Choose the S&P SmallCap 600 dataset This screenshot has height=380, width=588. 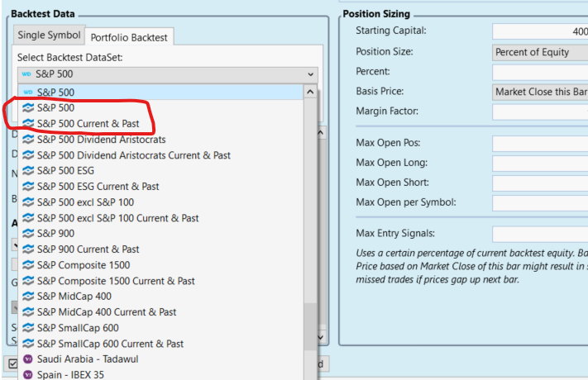160,328
